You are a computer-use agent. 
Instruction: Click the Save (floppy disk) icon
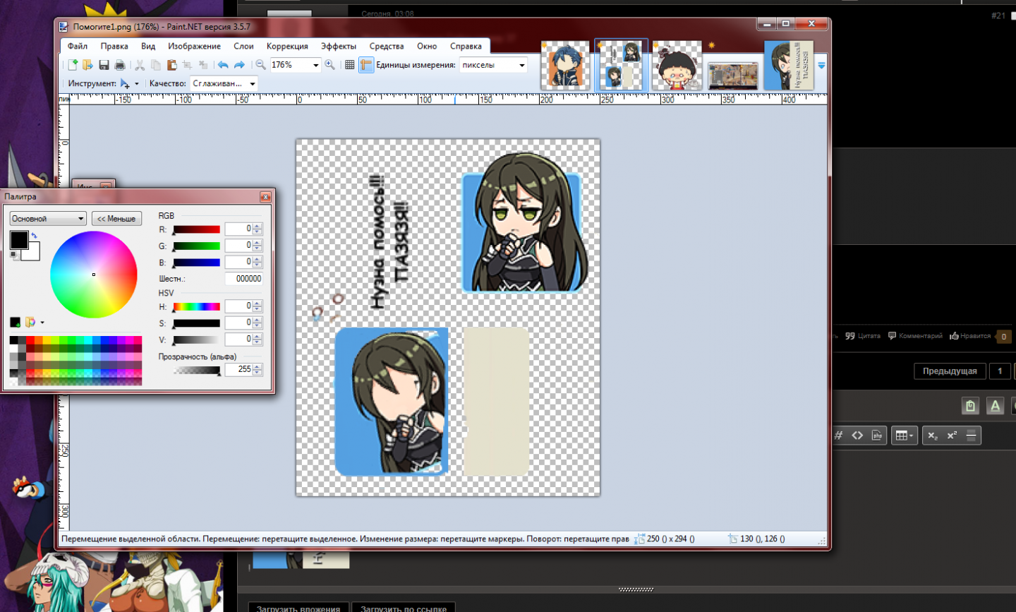point(104,65)
